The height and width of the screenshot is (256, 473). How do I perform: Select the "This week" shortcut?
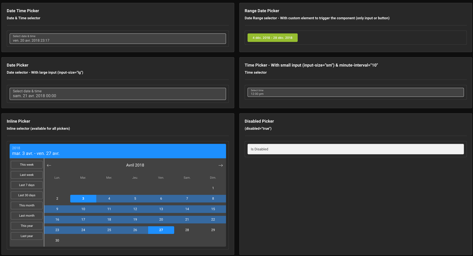tap(26, 165)
